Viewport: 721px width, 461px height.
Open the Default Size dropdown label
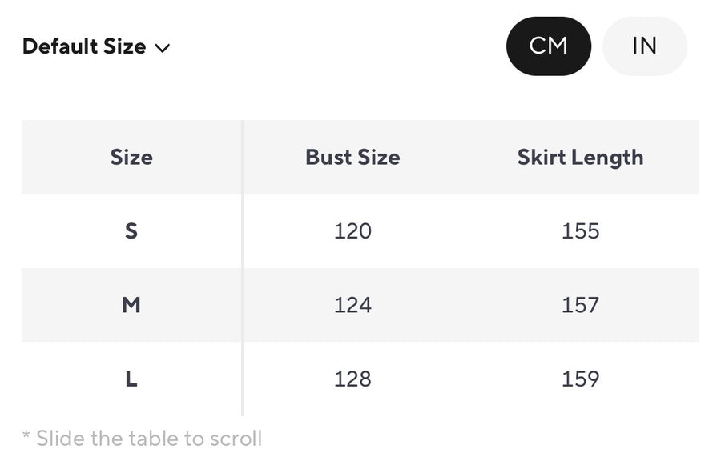point(84,46)
